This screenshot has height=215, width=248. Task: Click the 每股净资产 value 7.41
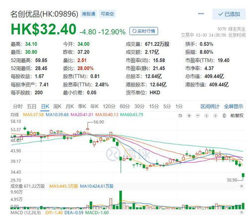[x=44, y=85]
